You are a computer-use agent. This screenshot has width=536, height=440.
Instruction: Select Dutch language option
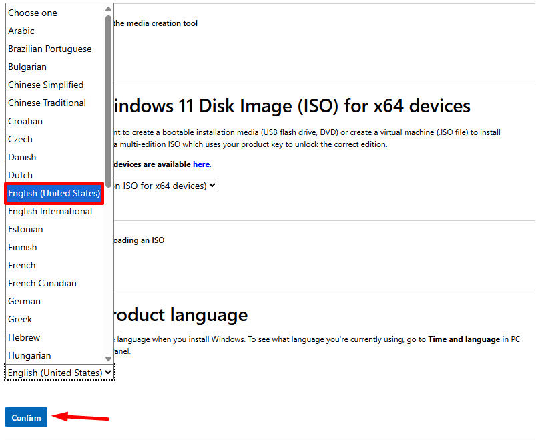coord(55,175)
